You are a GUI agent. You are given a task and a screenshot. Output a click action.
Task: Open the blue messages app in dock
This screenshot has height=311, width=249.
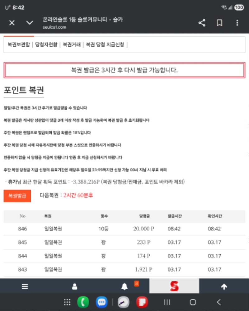point(101,302)
